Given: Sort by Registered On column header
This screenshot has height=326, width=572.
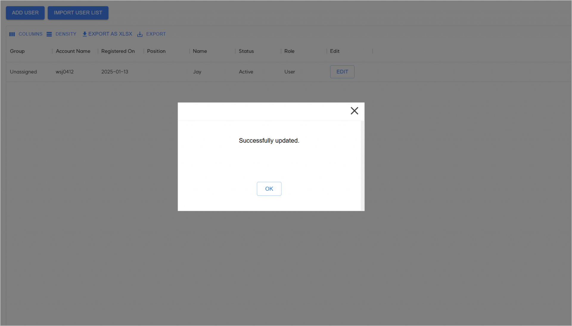Looking at the screenshot, I should (x=118, y=51).
